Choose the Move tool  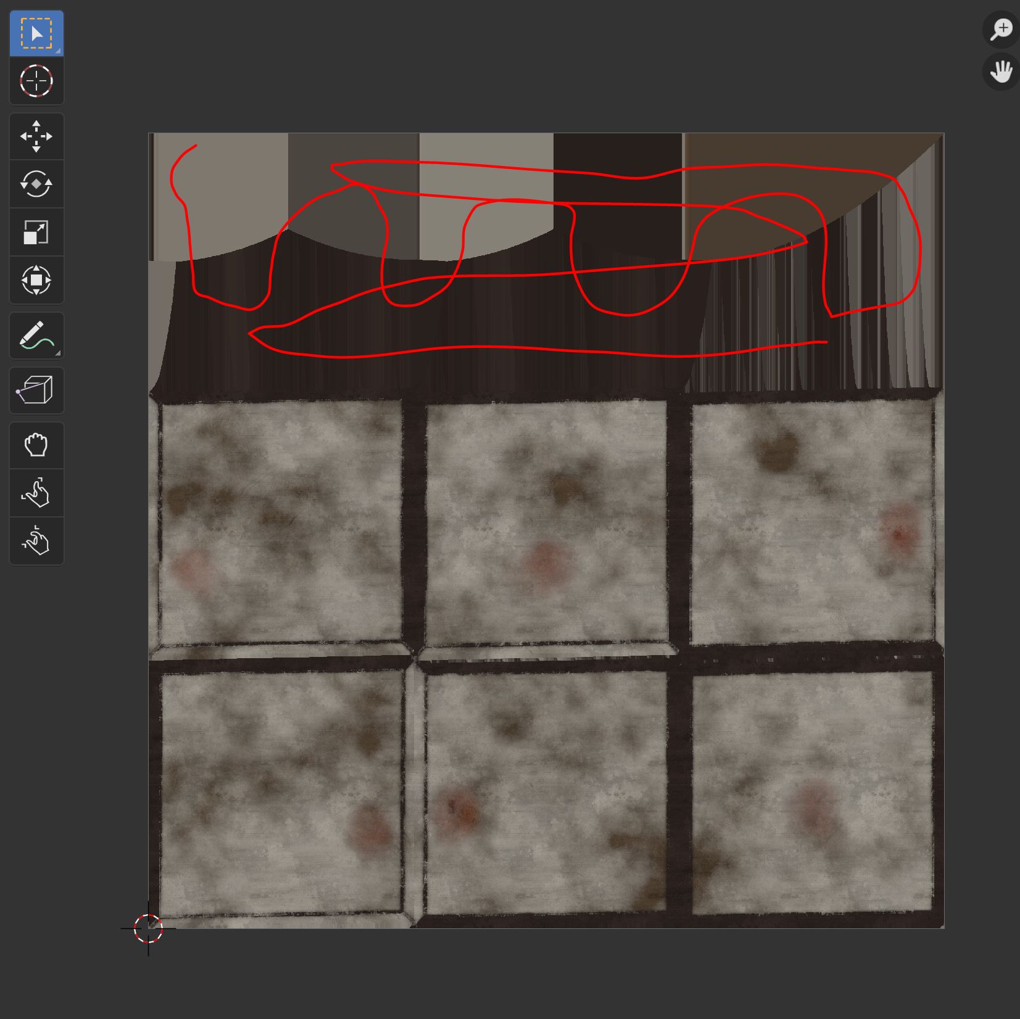point(36,136)
